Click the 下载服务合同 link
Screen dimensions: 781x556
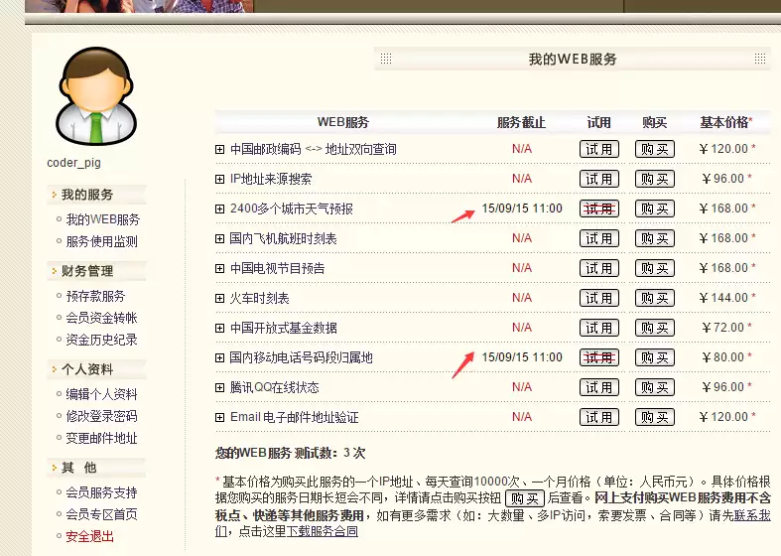pos(323,531)
